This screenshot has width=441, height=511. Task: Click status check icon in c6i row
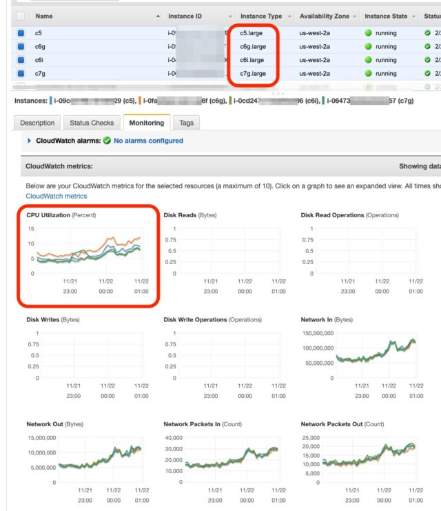click(x=427, y=60)
